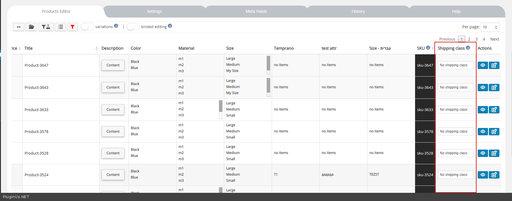Open shipping class dropdown for Product-3578

[456, 131]
